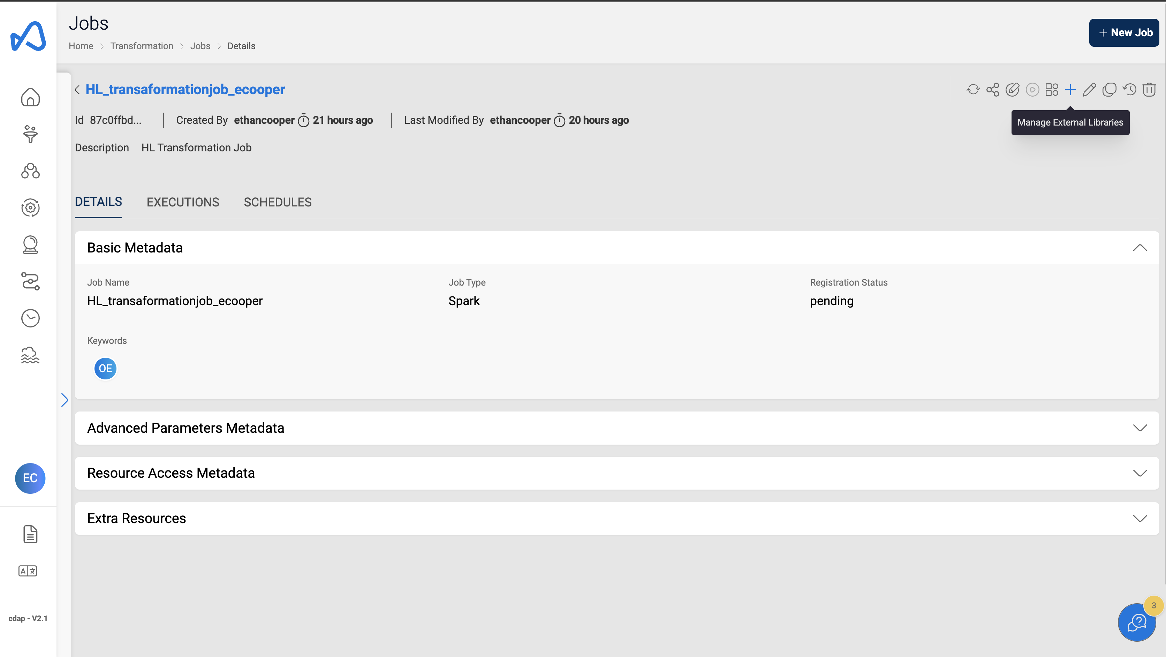The width and height of the screenshot is (1166, 657).
Task: Collapse the Basic Metadata section
Action: click(x=1140, y=248)
